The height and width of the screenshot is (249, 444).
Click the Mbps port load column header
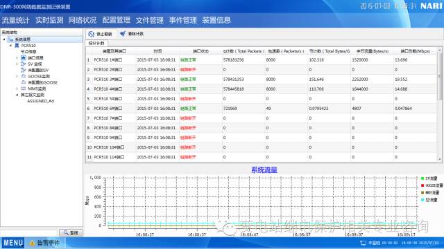[416, 51]
